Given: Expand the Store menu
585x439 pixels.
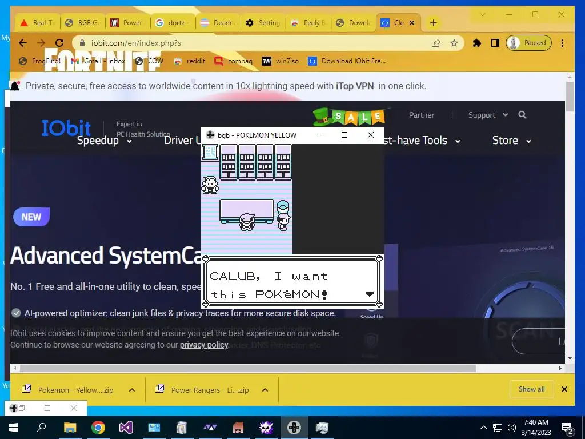Looking at the screenshot, I should tap(511, 141).
